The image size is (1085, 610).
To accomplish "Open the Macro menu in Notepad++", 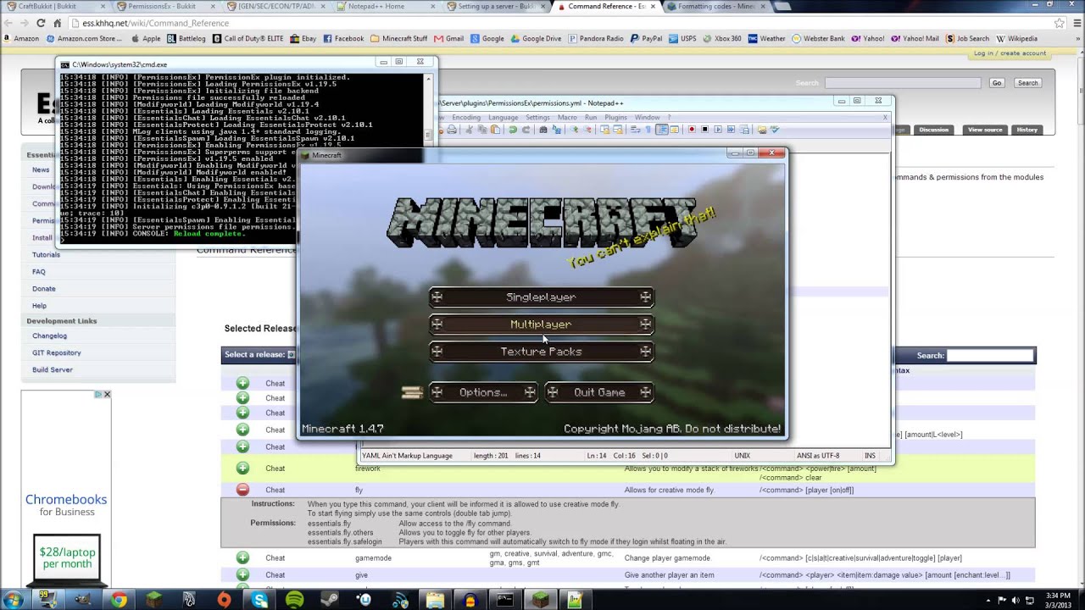I will tap(567, 118).
